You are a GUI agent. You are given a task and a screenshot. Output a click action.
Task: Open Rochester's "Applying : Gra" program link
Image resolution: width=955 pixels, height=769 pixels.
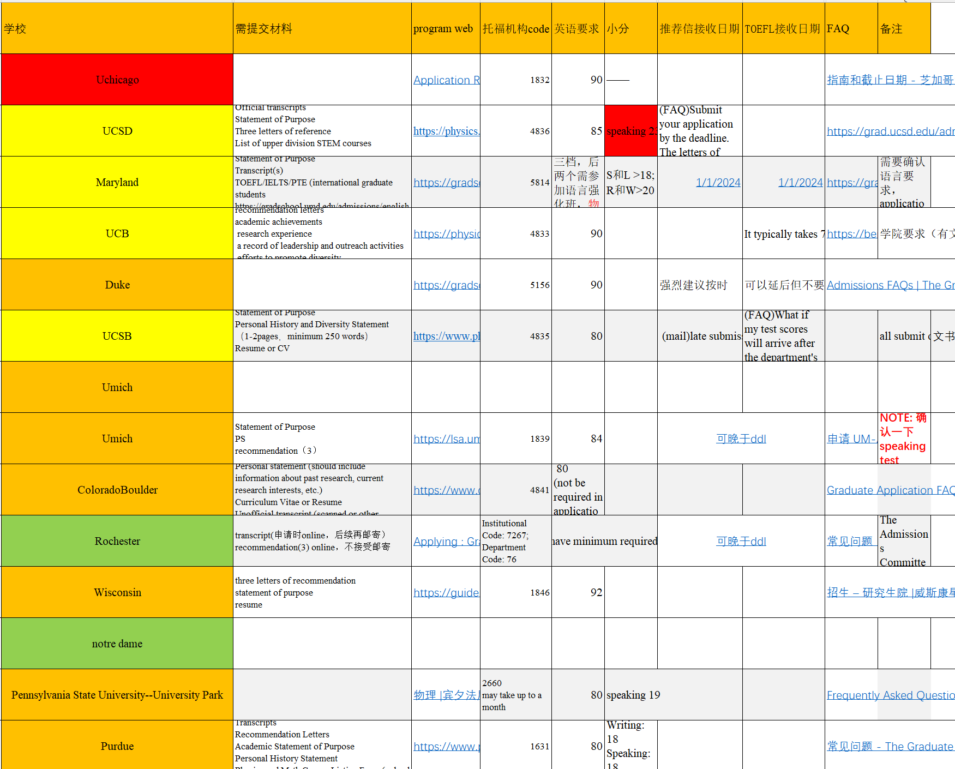coord(446,541)
